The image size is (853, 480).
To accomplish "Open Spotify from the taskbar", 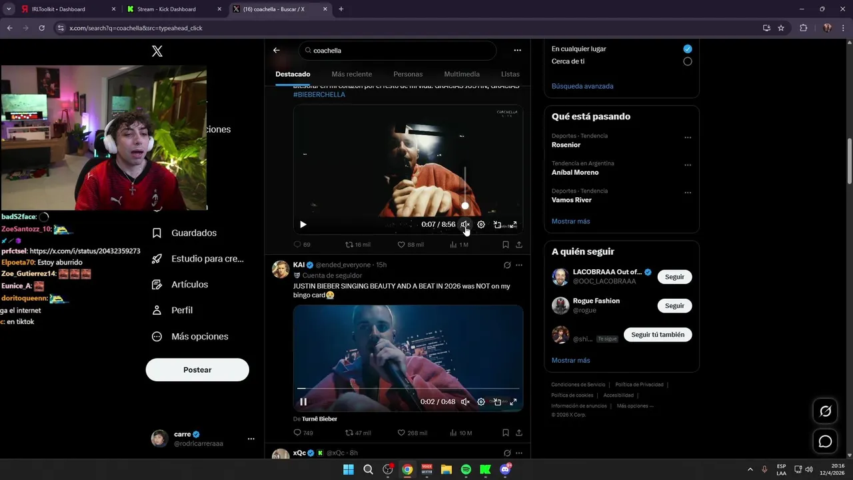I will point(466,469).
